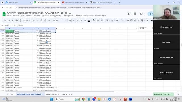Select the paint format tool
Image resolution: width=182 pixels, height=102 pixels.
tap(20, 20)
